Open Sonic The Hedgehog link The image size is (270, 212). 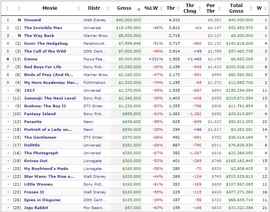tap(46, 43)
